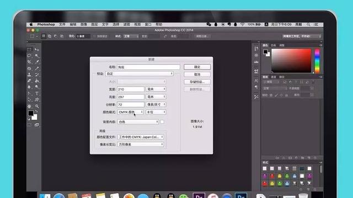Enable Subtract from Selection mode
The width and height of the screenshot is (353, 198).
(x=55, y=36)
